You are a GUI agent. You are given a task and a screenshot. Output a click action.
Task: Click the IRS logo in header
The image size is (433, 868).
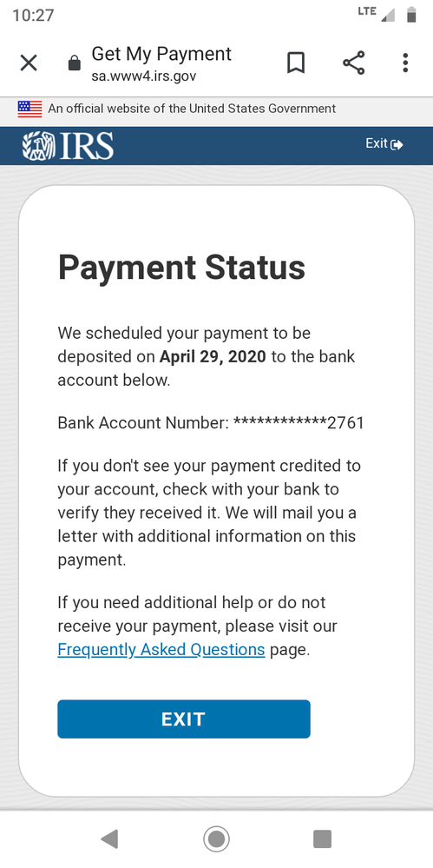(68, 146)
